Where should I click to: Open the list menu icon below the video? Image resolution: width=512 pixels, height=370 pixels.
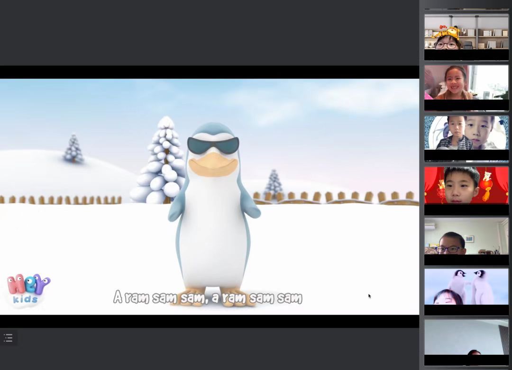pos(8,338)
